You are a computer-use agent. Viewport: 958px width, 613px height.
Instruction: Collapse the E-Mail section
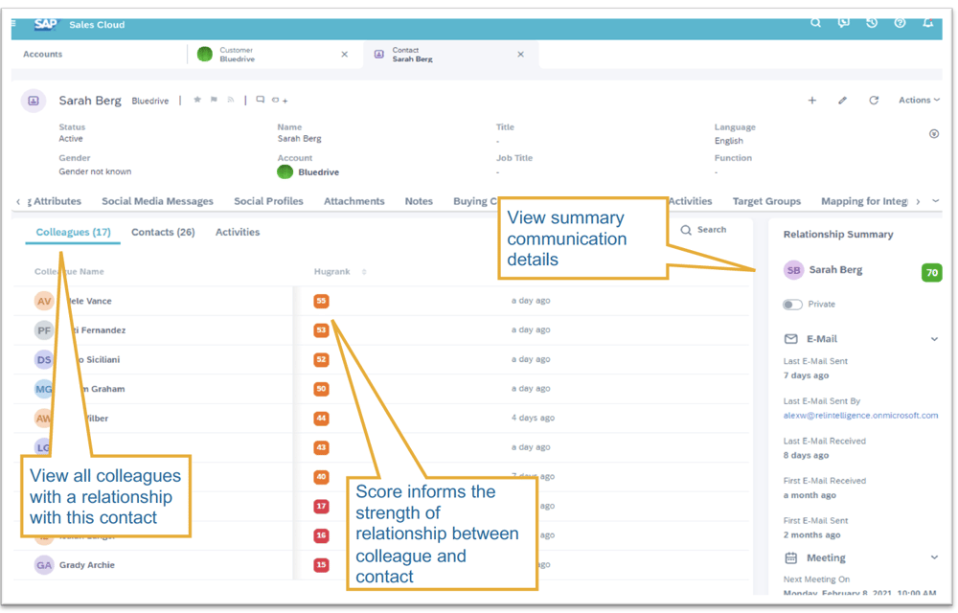pos(934,339)
